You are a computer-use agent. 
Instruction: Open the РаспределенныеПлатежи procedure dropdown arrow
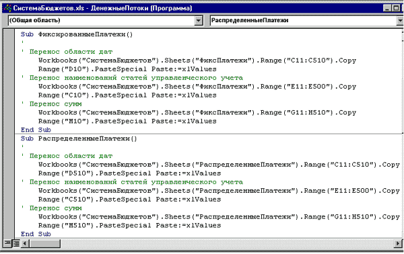click(400, 21)
